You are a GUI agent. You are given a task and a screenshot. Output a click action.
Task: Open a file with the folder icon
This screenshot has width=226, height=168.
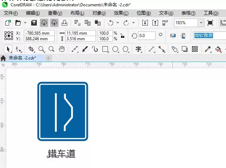[x=18, y=23]
